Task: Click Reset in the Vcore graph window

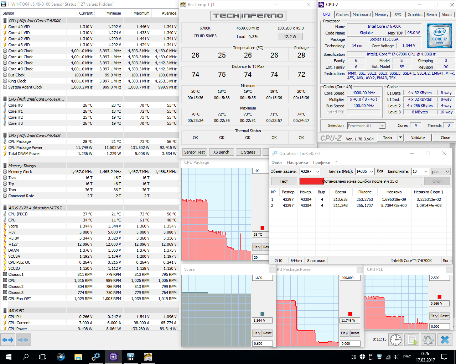Action: point(267,333)
